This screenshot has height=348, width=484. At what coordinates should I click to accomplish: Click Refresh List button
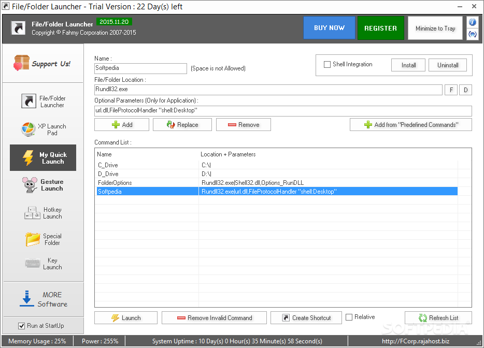[438, 318]
